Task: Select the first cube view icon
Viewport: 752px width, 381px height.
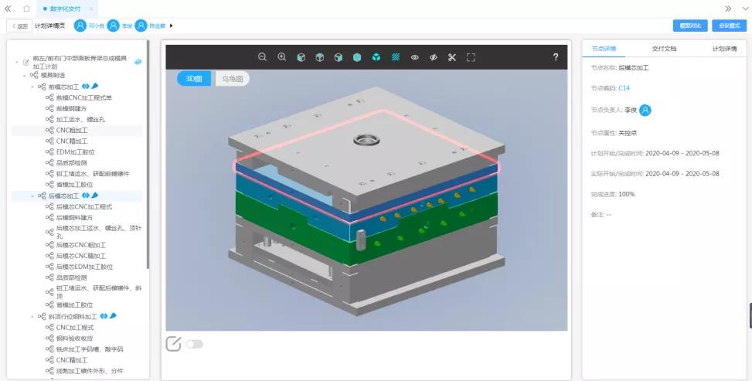Action: [x=301, y=58]
